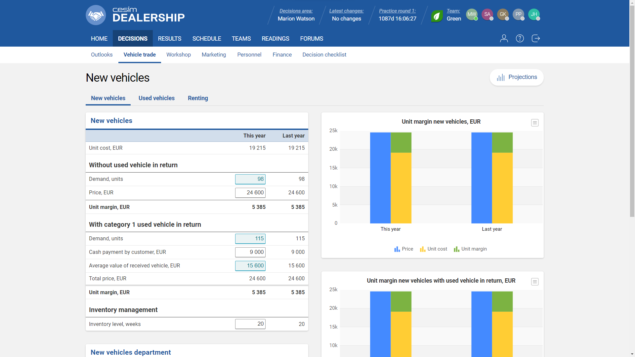Screen dimensions: 635x357
Task: Click the help question mark icon
Action: [x=520, y=38]
